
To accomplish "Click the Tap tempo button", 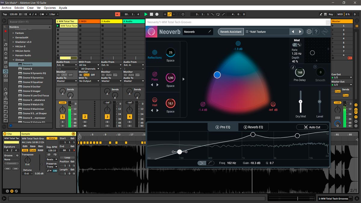I will click(5, 14).
